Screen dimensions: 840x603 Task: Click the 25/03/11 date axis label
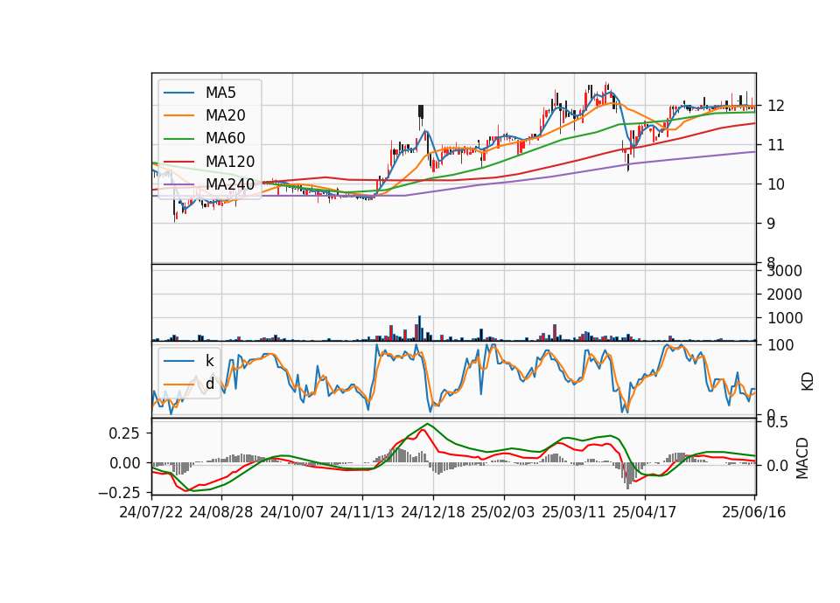(x=574, y=512)
